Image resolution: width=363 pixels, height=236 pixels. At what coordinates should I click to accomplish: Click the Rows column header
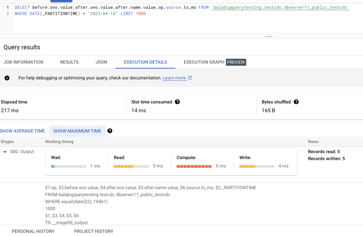pyautogui.click(x=313, y=142)
